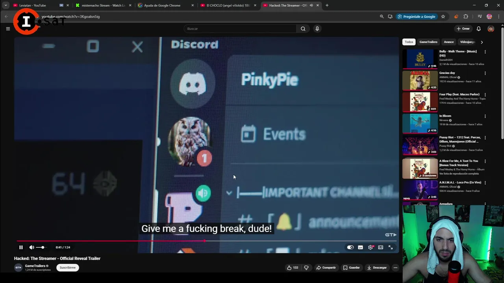
Task: Enter fullscreen mode in the player
Action: (391, 247)
